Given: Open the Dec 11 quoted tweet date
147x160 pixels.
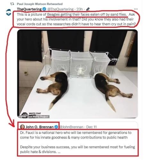Looking at the screenshot, I should click(x=91, y=127).
